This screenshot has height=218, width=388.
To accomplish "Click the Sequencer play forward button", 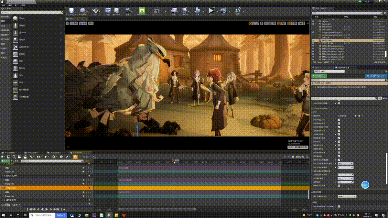I will [x=47, y=209].
